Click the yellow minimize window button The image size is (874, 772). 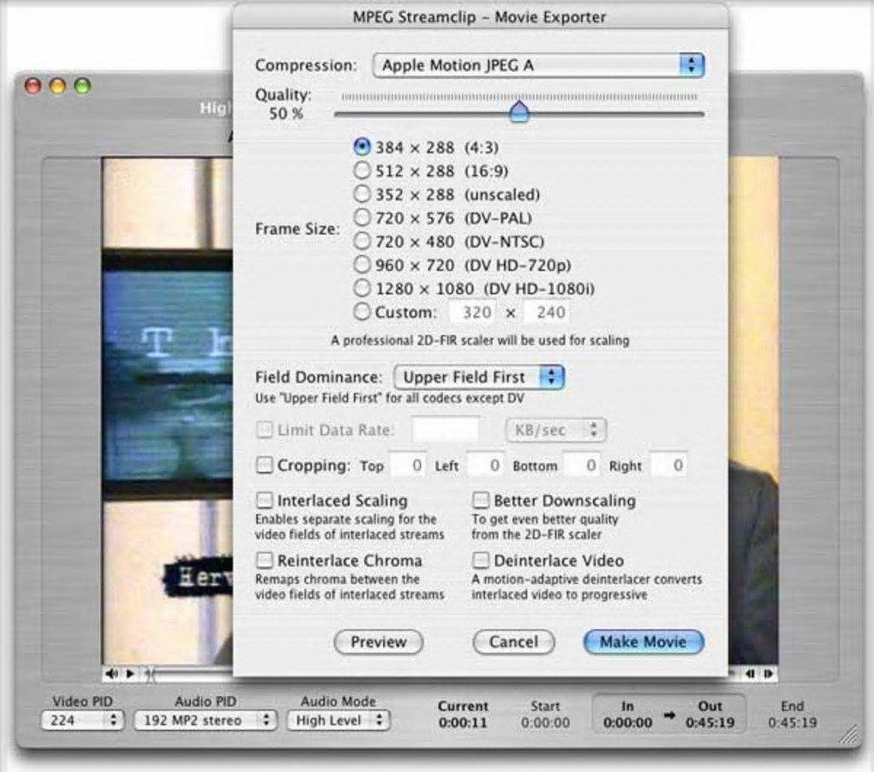[x=57, y=86]
